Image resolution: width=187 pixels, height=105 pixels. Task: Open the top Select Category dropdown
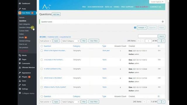point(70,41)
